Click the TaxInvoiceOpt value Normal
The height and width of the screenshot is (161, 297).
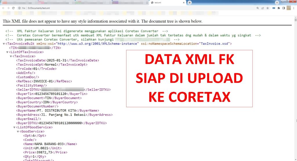pyautogui.click(x=51, y=65)
